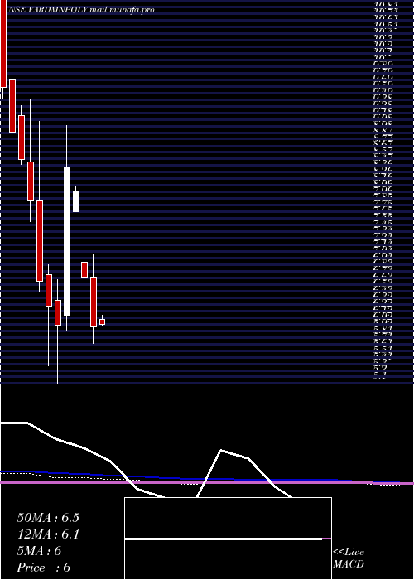Select the tallest white candlestick
The image size is (414, 580).
coord(67,241)
